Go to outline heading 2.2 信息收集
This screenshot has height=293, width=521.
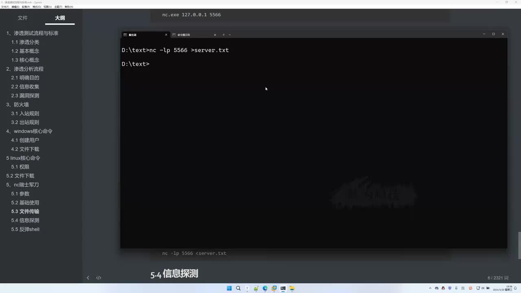(25, 87)
